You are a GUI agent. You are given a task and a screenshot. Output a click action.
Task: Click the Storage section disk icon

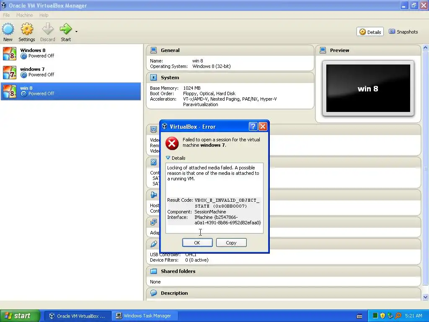tap(153, 162)
